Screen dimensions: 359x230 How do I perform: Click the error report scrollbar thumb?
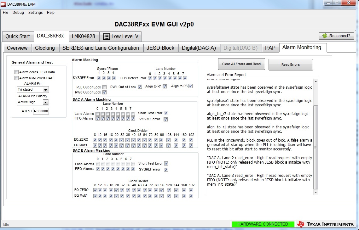pos(316,148)
